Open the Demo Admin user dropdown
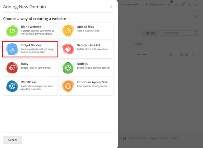The image size is (203, 148). 131,5
